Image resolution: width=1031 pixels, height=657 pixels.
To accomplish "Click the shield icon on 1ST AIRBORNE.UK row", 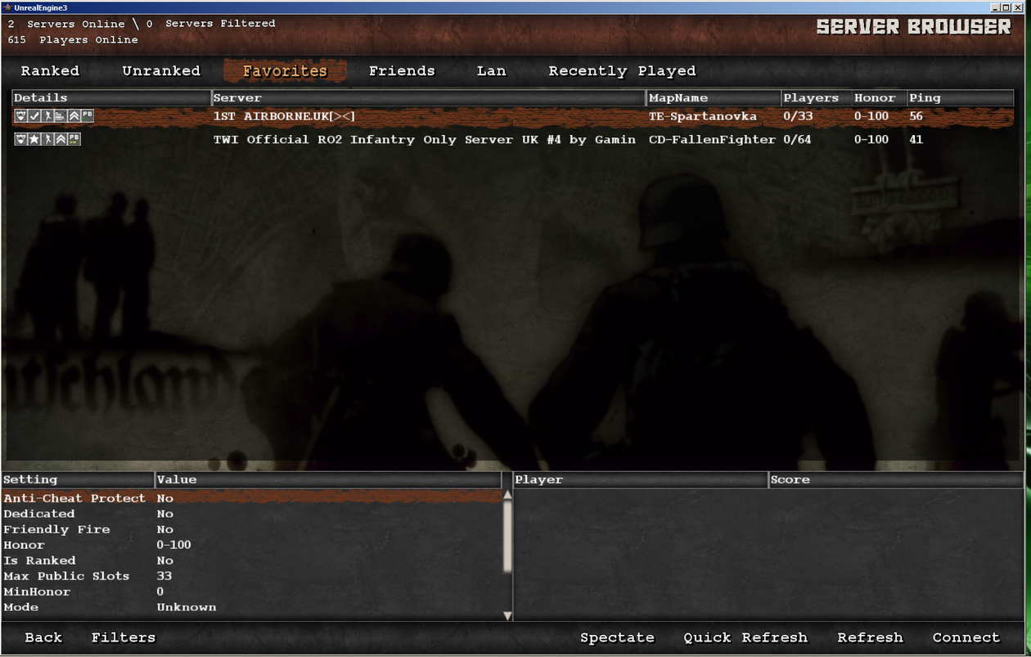I will click(x=20, y=117).
